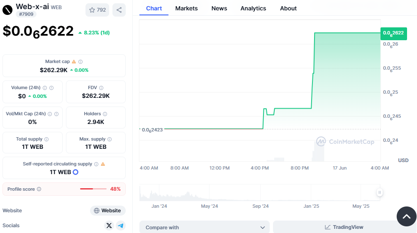Add Web-x-ai to watchlist via star button
Image resolution: width=417 pixels, height=233 pixels.
(98, 10)
